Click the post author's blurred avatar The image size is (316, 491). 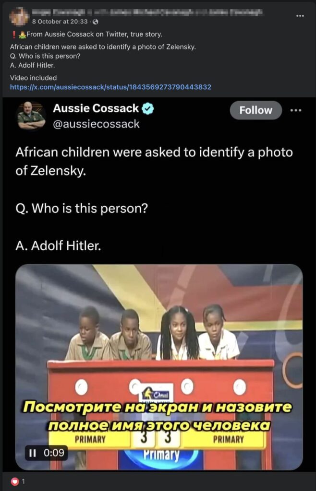19,16
